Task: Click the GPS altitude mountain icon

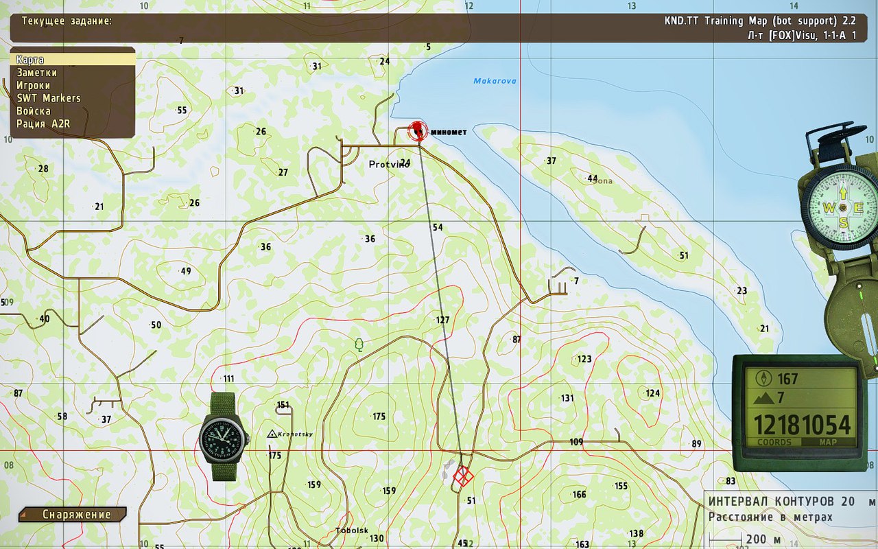Action: (x=763, y=398)
